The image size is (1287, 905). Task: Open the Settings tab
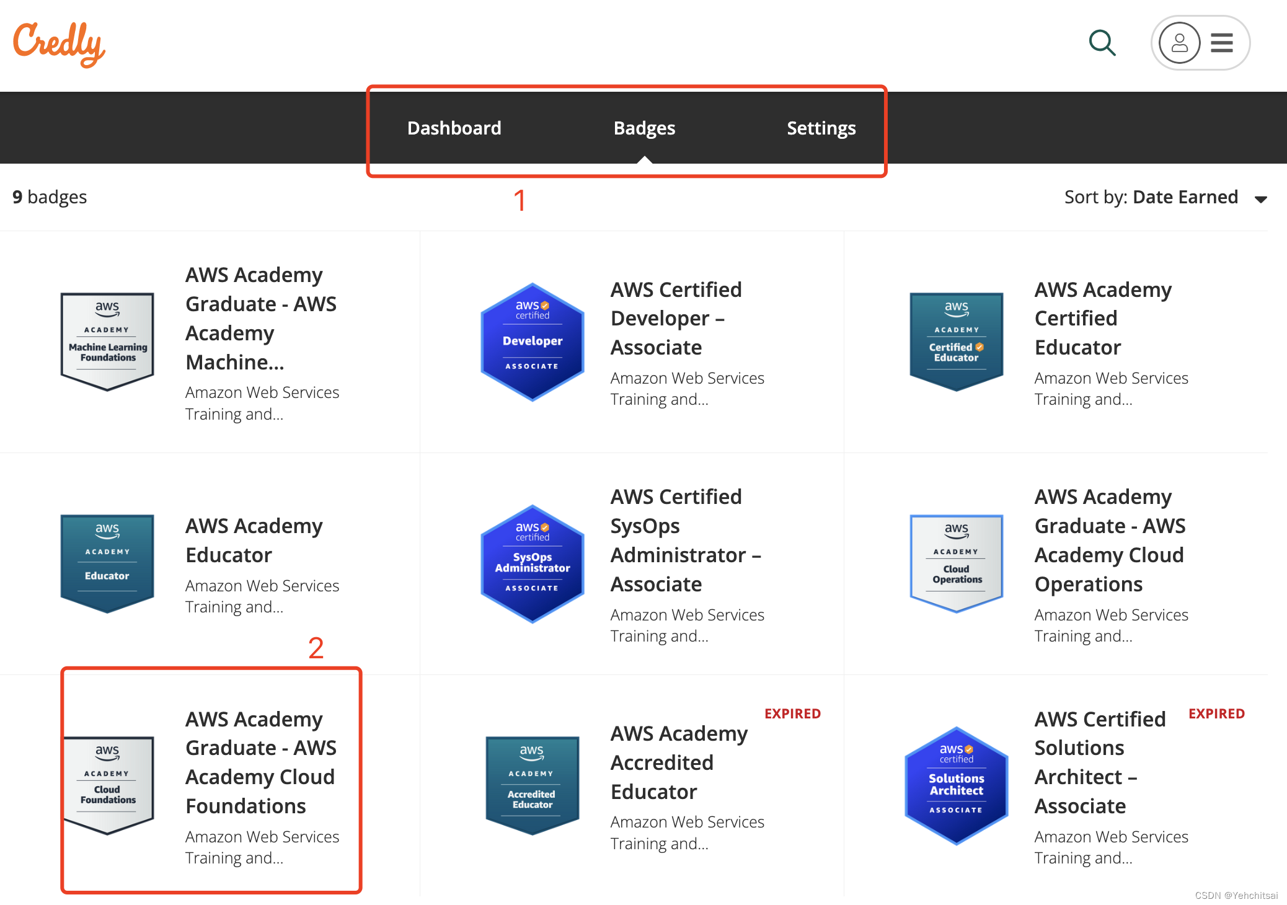tap(821, 128)
